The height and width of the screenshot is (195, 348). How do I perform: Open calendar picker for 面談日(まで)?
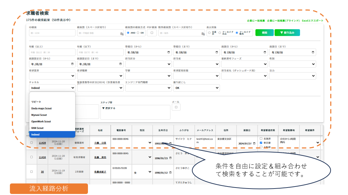(x=313, y=52)
